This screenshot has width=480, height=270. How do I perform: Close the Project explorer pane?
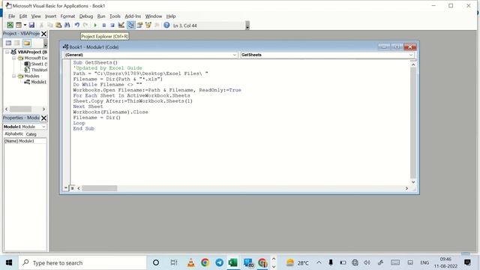coord(44,34)
